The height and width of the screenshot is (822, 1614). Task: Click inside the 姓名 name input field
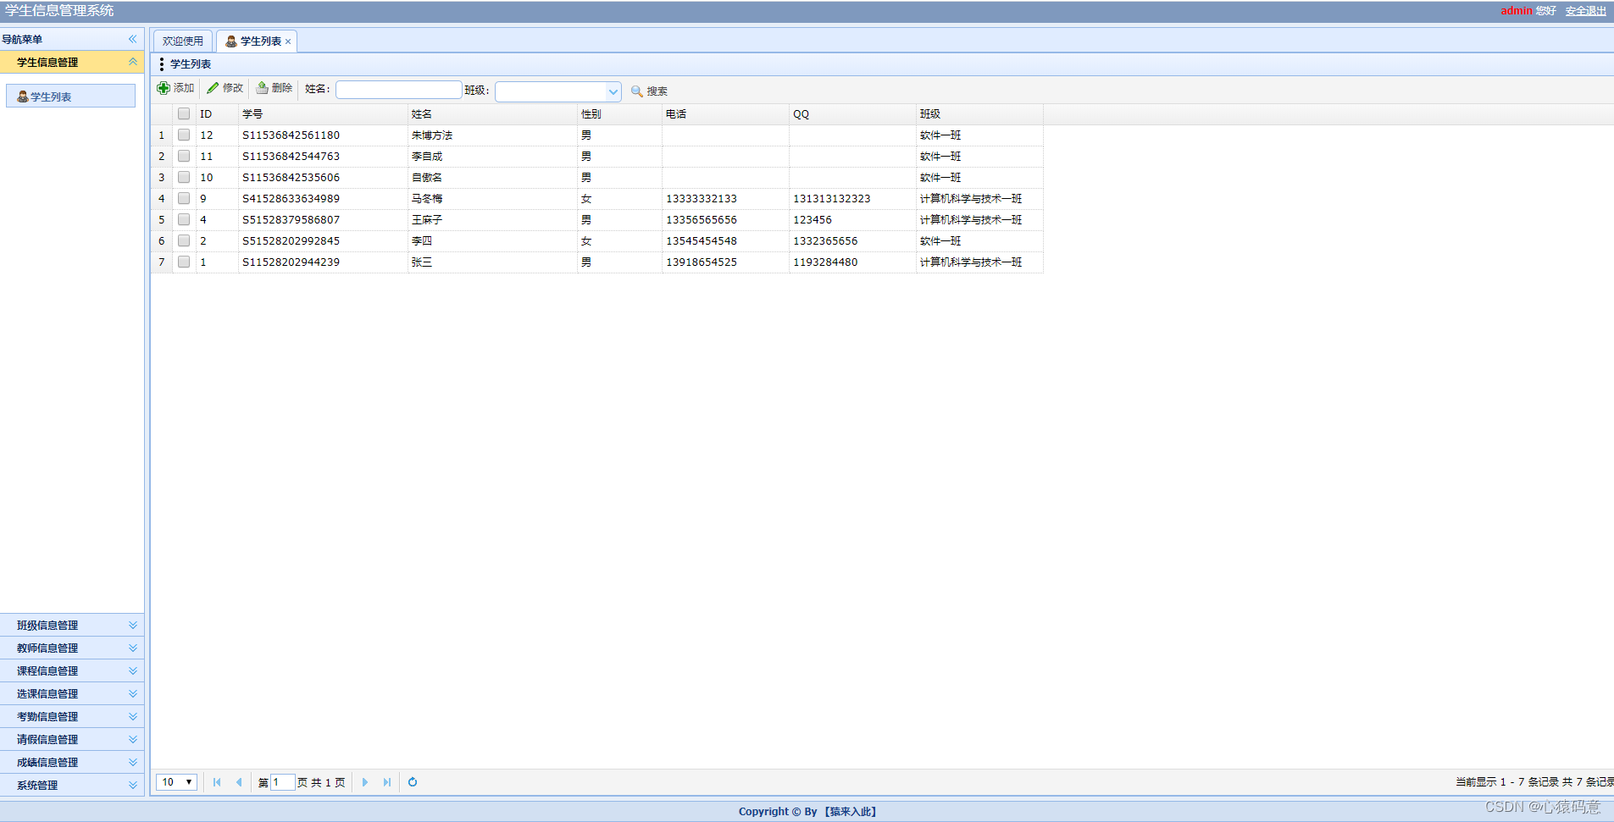398,89
